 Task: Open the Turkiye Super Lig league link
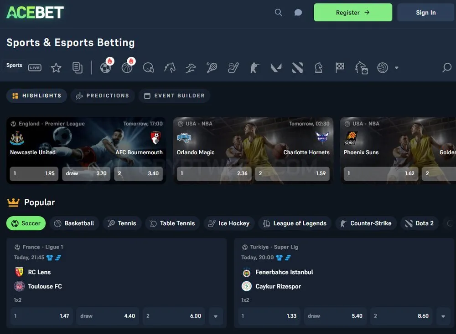[x=270, y=247]
